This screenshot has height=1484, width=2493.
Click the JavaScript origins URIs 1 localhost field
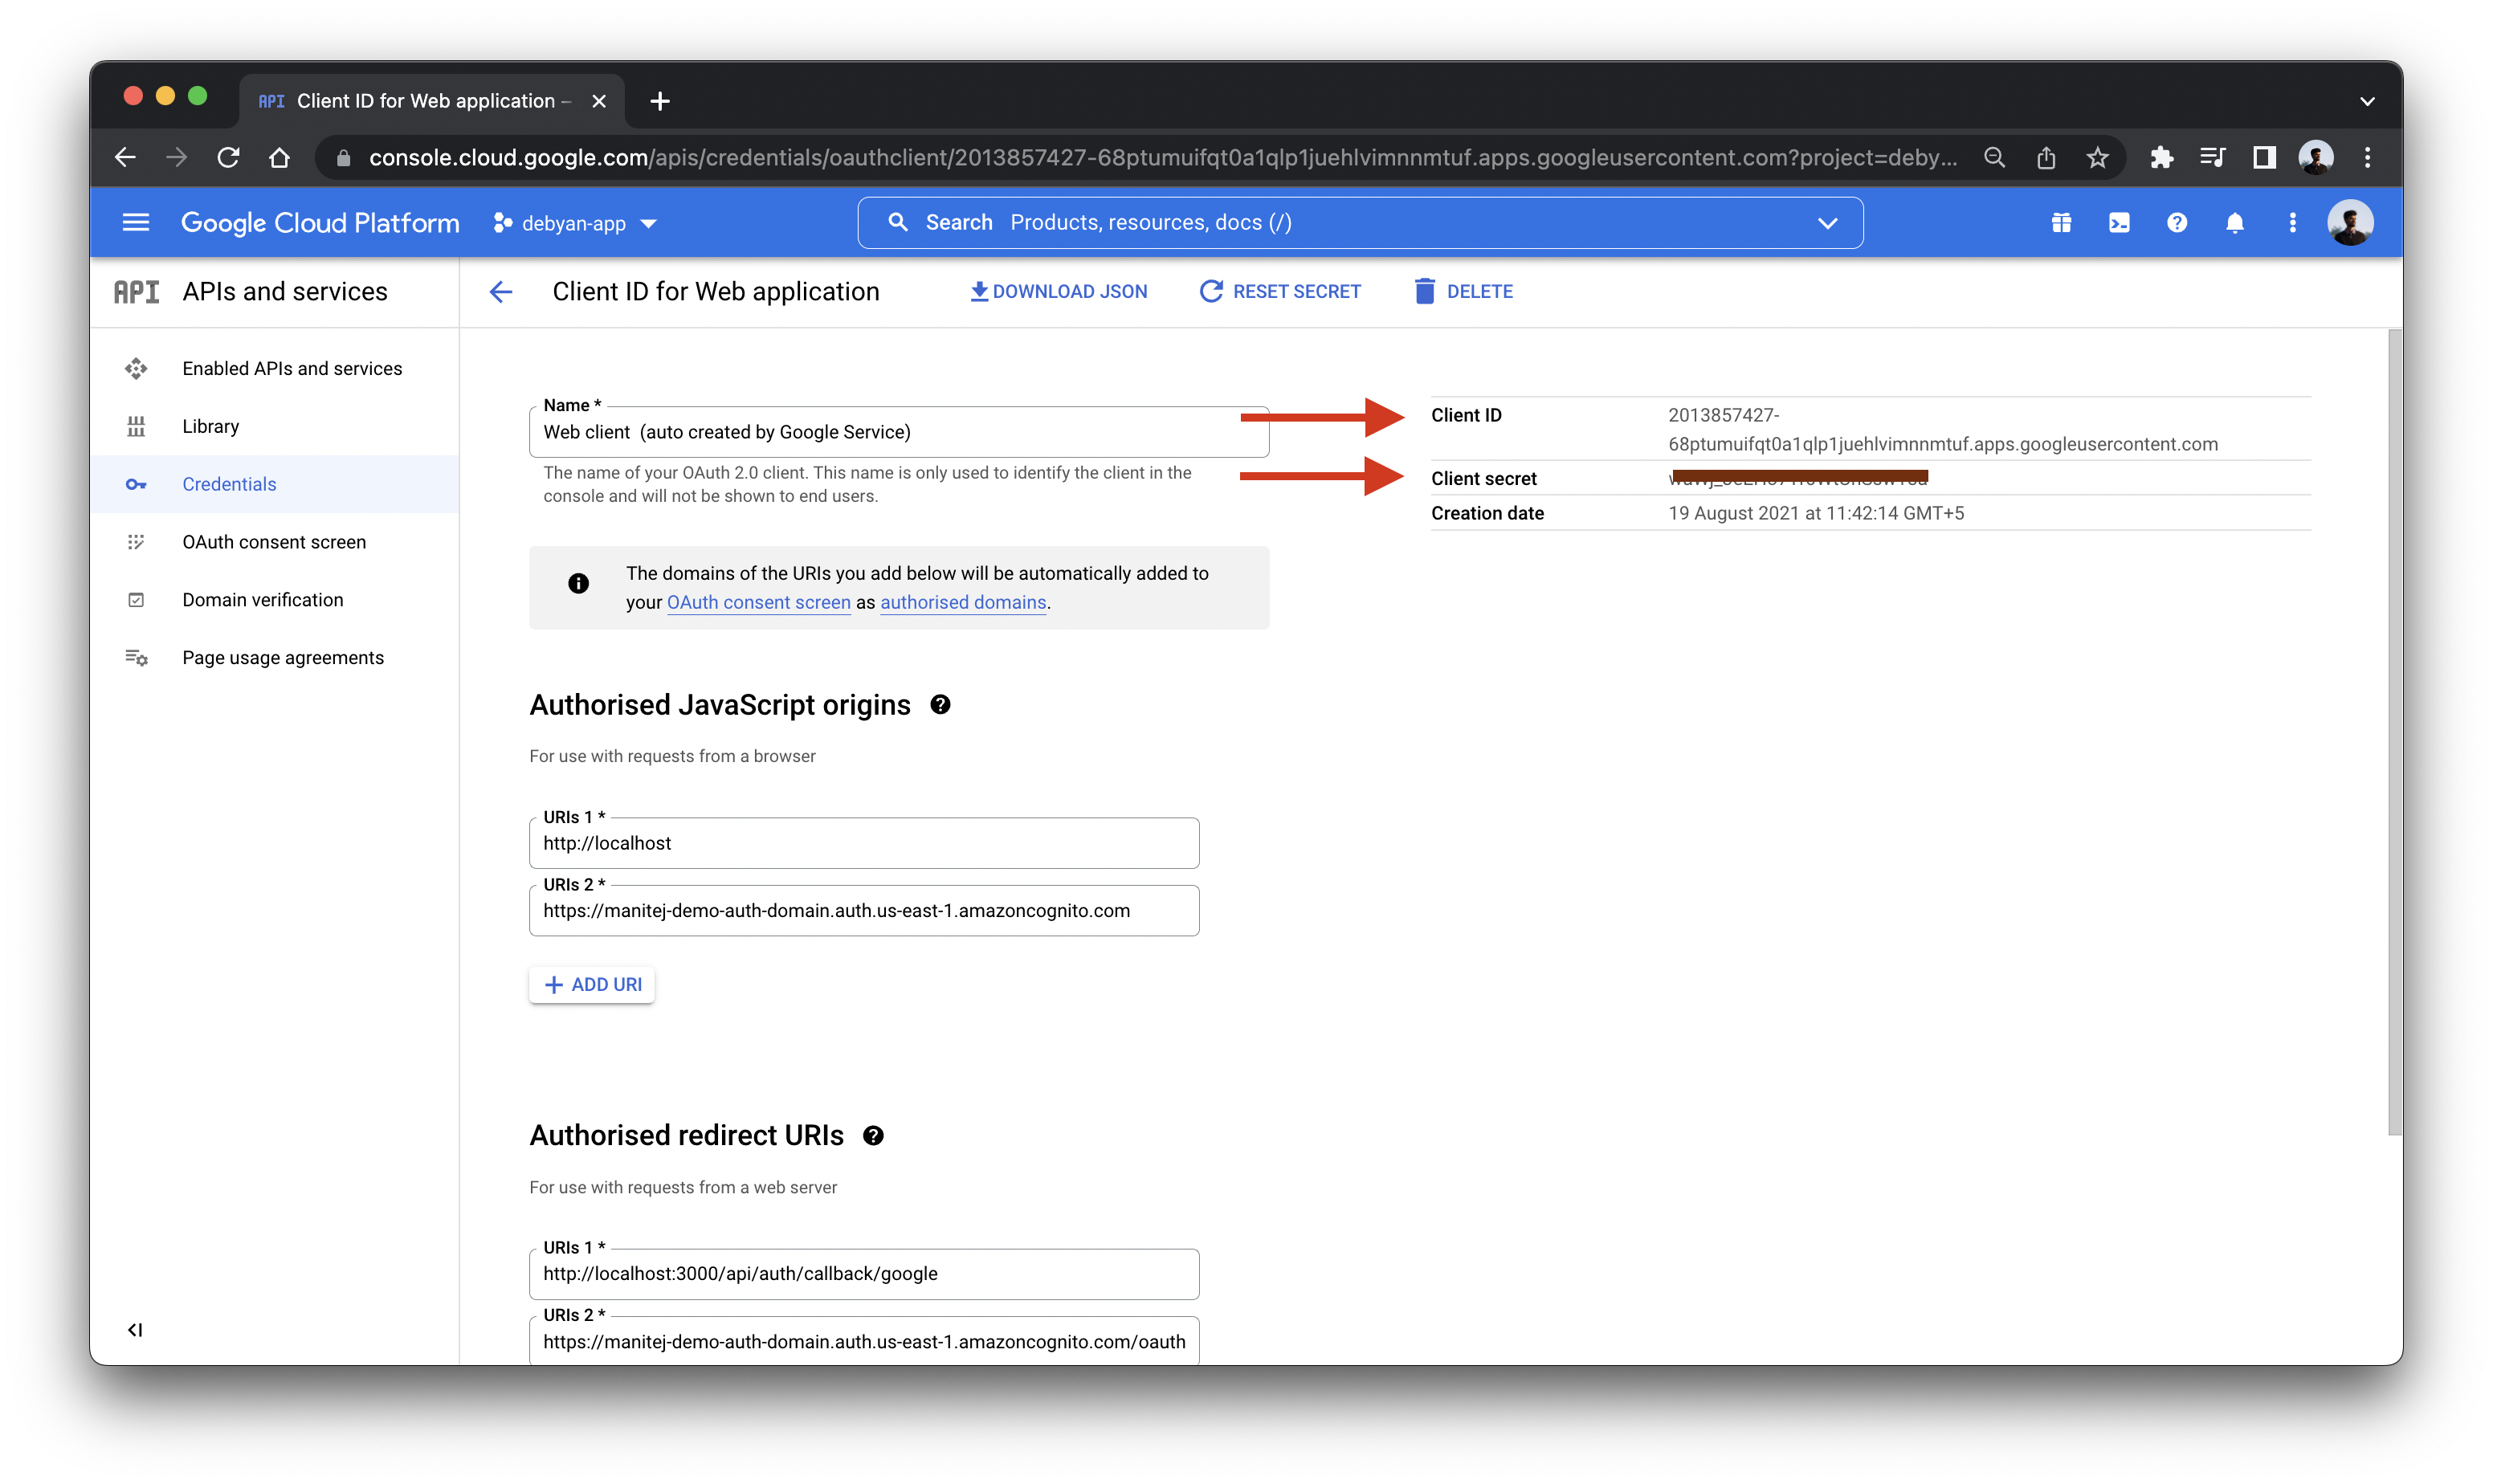click(864, 843)
